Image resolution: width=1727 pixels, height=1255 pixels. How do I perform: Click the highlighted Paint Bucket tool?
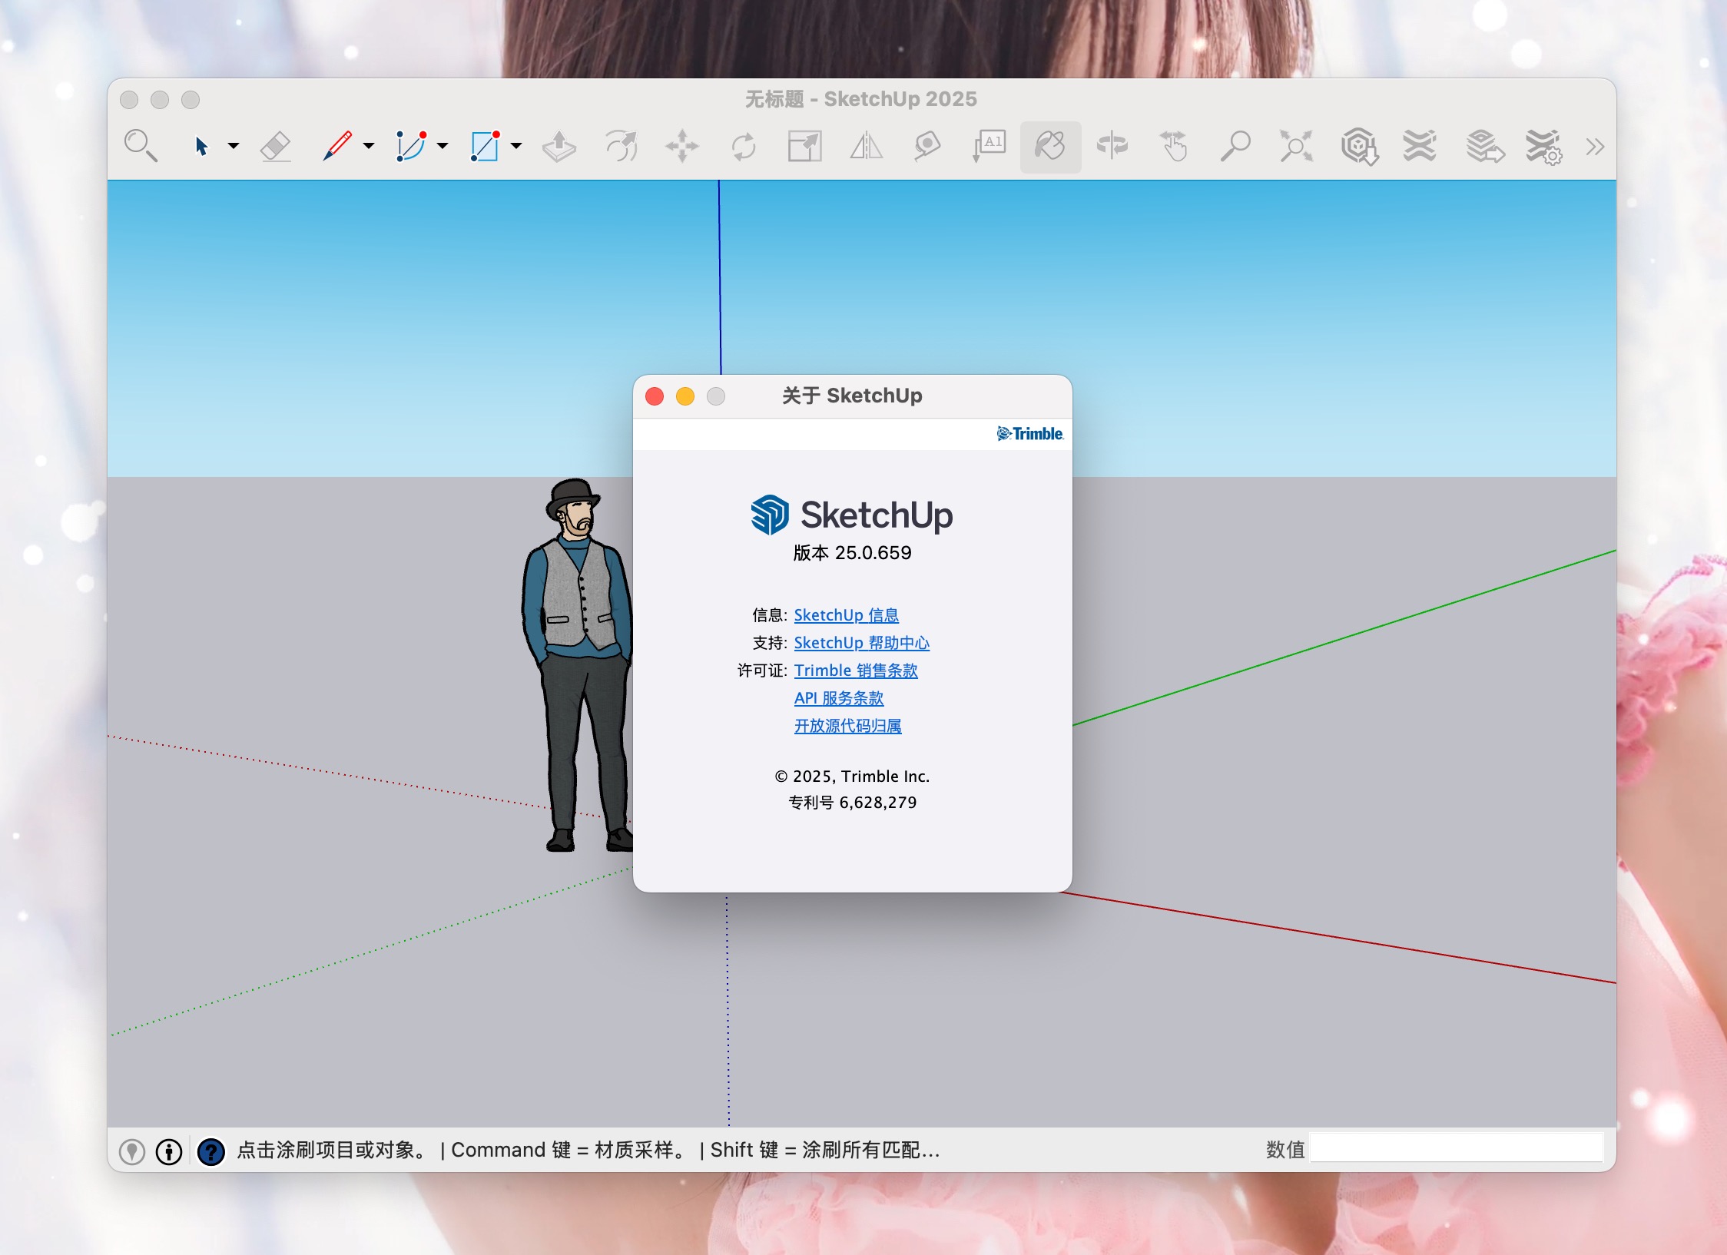click(1050, 146)
